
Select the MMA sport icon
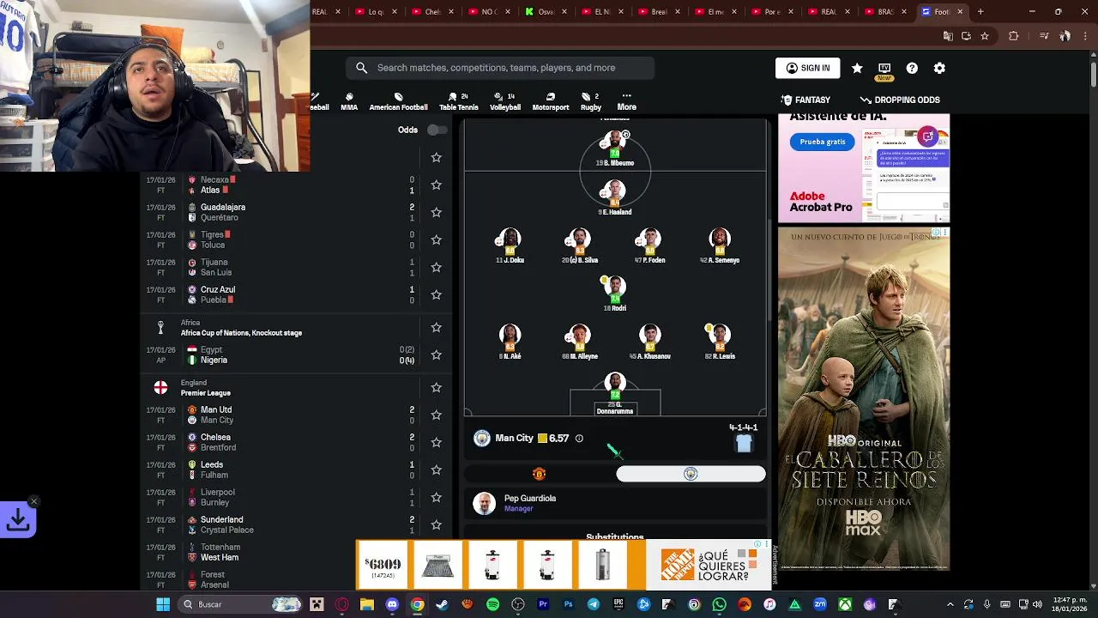pos(349,101)
